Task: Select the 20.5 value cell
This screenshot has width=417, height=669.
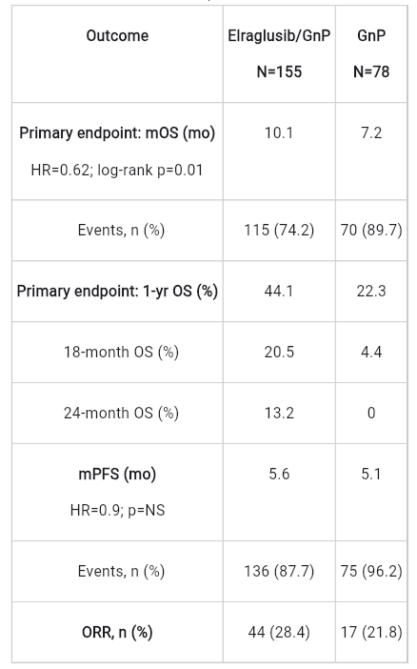Action: 279,352
